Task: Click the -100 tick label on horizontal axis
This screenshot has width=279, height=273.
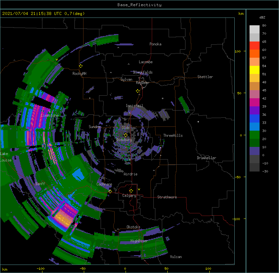Action: 40,268
